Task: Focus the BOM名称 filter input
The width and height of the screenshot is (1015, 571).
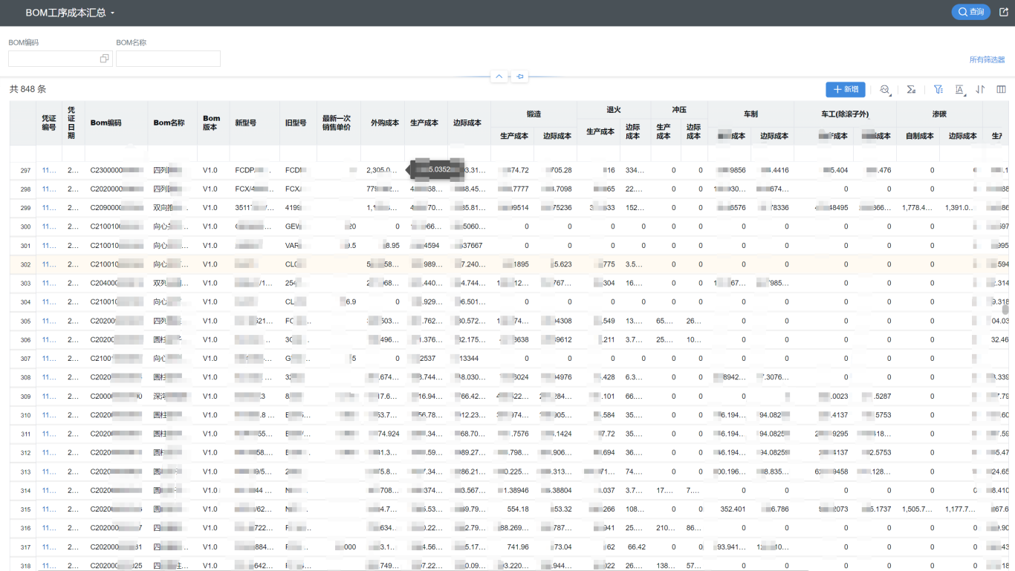Action: 168,59
